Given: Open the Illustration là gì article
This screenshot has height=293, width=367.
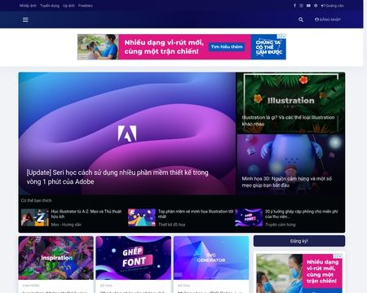Looking at the screenshot, I should 288,120.
